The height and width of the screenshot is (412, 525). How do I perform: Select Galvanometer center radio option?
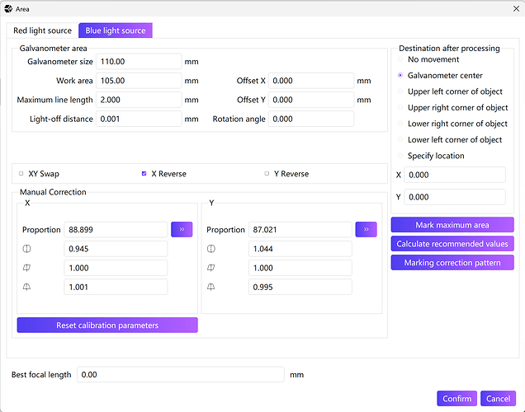coord(400,75)
